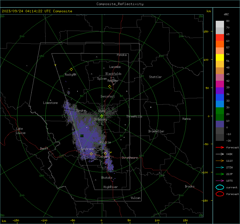Click the -50 tick on horizontal km axis

coord(73,221)
